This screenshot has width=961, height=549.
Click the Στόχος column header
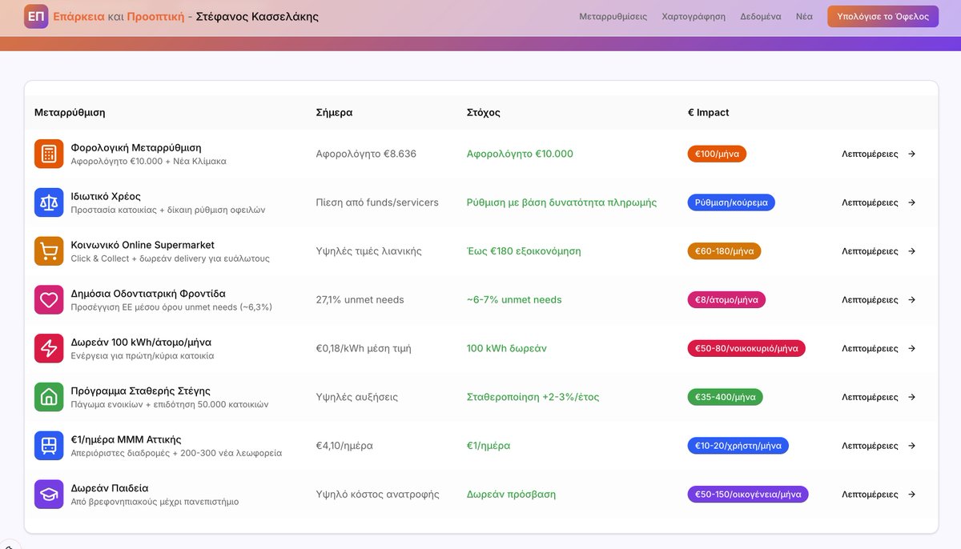coord(484,113)
